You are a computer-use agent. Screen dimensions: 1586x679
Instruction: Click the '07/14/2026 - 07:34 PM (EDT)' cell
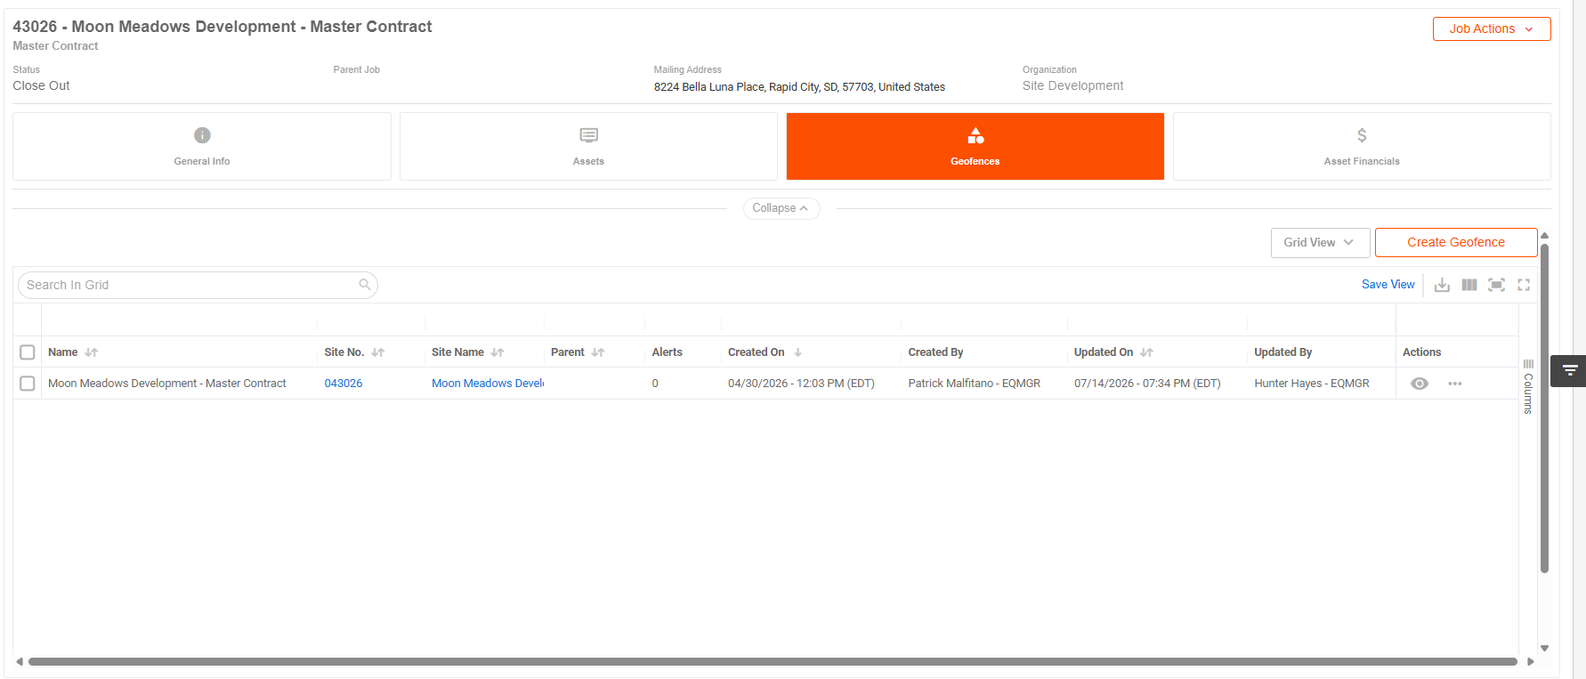point(1147,384)
